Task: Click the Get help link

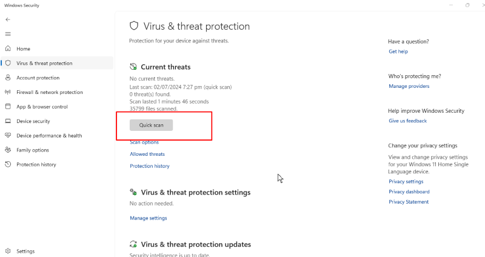Action: click(x=398, y=52)
